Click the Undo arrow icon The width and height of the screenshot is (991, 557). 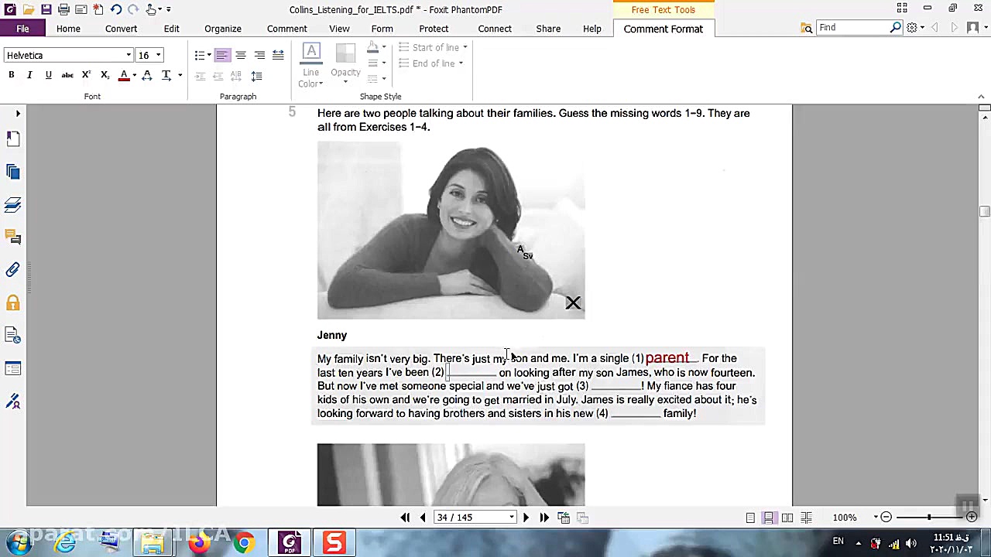click(x=115, y=9)
